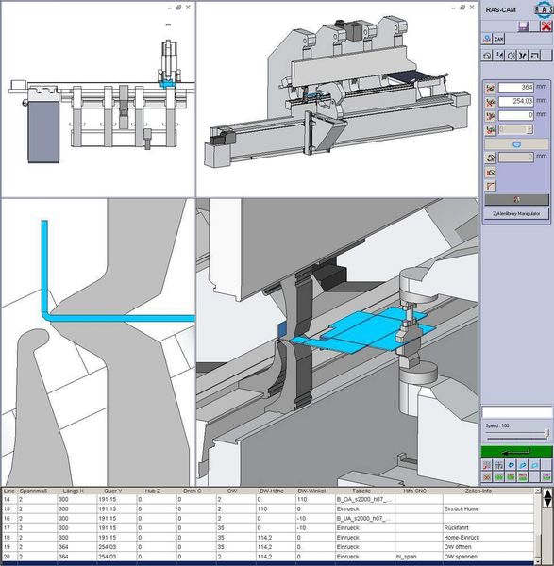554x566 pixels.
Task: Click the input field showing 0 mm
Action: point(515,115)
